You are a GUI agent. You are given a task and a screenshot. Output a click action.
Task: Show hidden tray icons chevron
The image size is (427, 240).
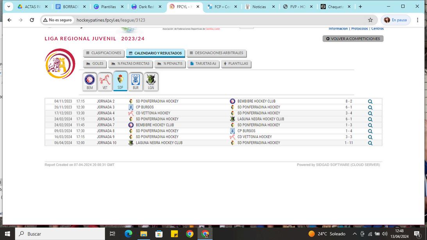pos(355,234)
